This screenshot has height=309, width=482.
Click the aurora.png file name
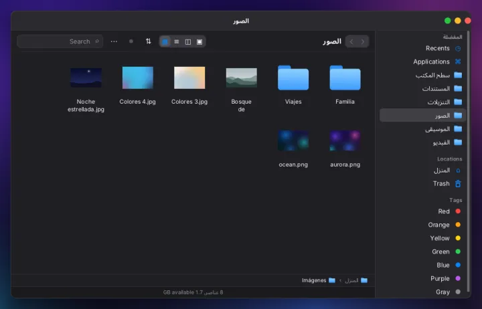[x=345, y=165]
